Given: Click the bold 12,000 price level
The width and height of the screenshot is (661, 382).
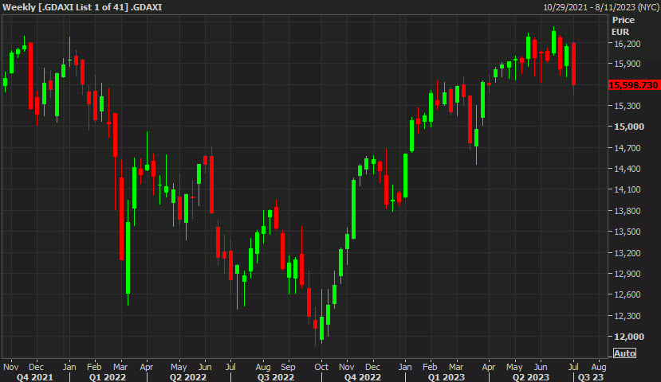Looking at the screenshot, I should 629,337.
